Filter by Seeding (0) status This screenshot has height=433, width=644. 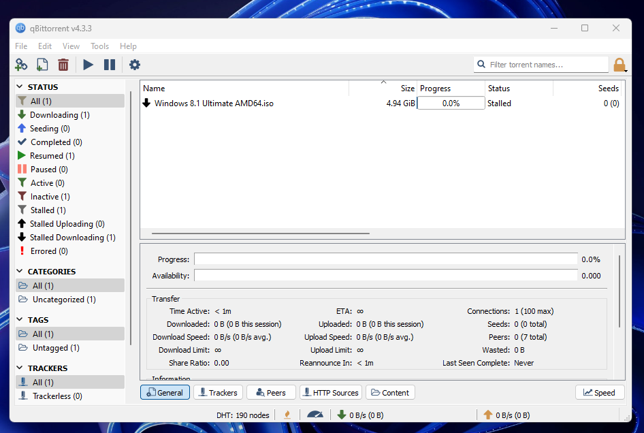pos(70,128)
